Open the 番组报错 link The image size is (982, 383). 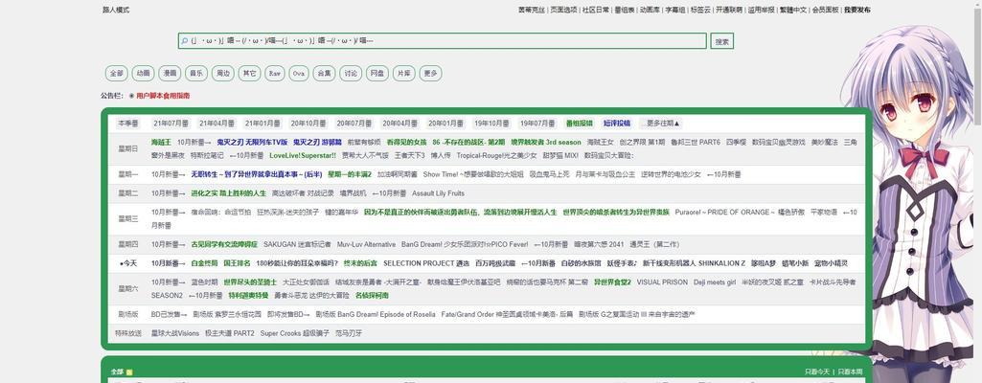[579, 124]
